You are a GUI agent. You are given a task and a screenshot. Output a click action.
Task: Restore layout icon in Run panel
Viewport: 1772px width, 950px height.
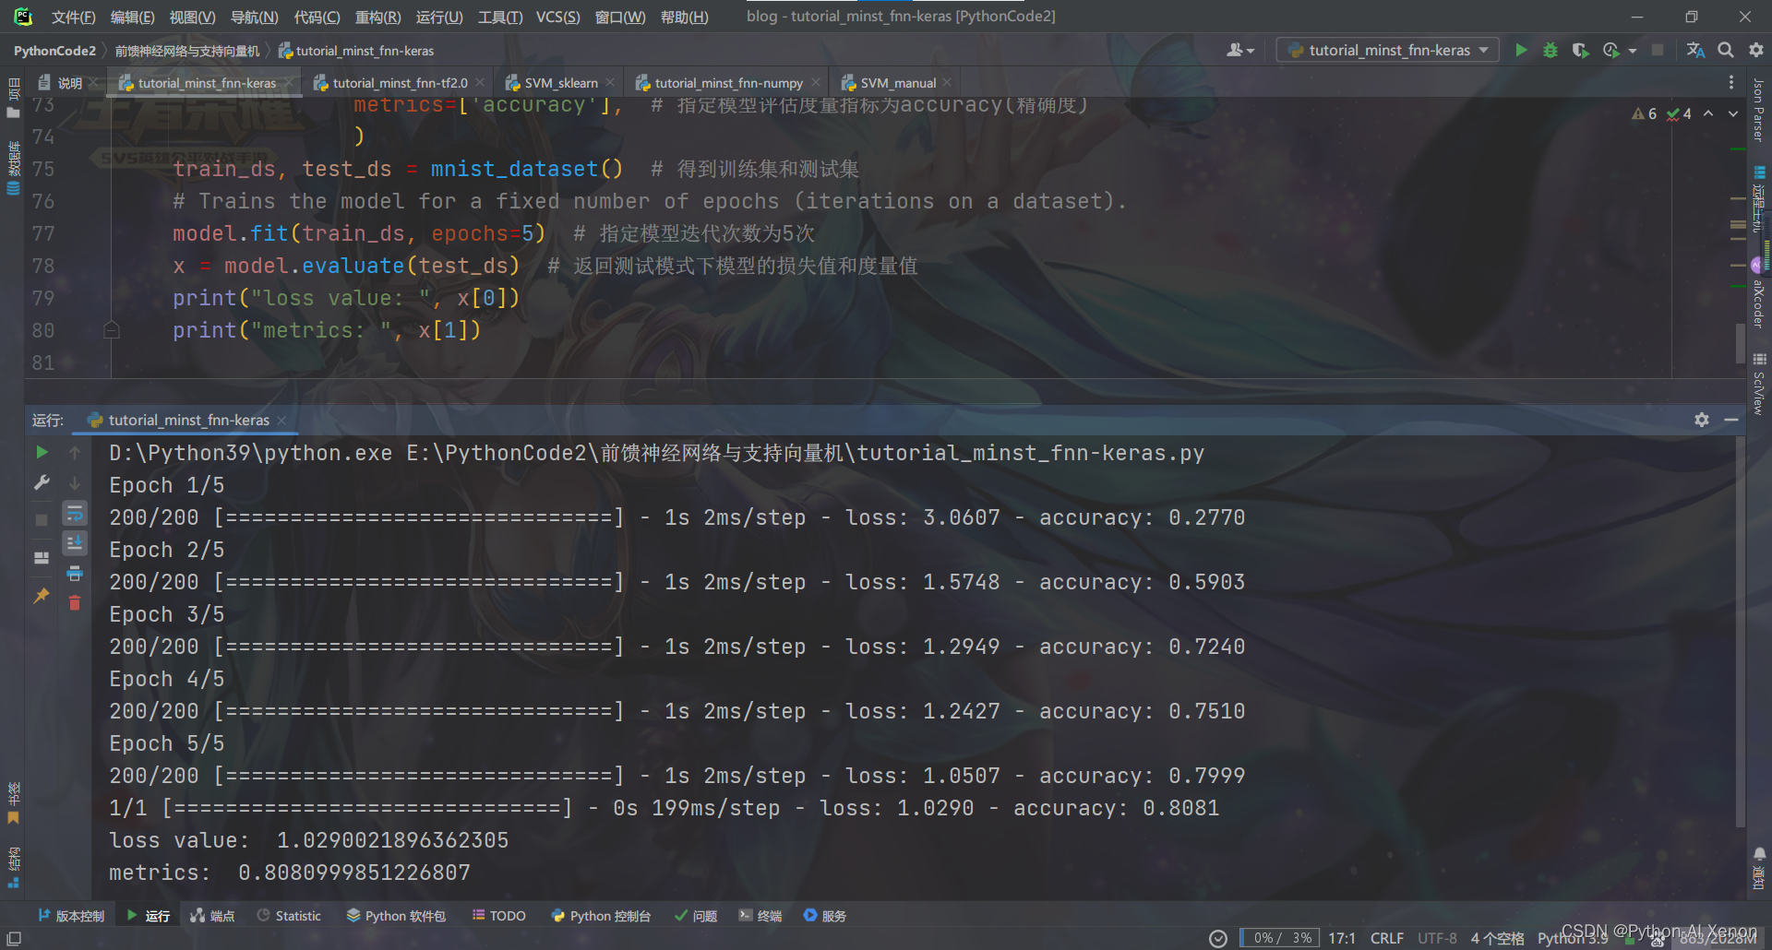click(42, 558)
